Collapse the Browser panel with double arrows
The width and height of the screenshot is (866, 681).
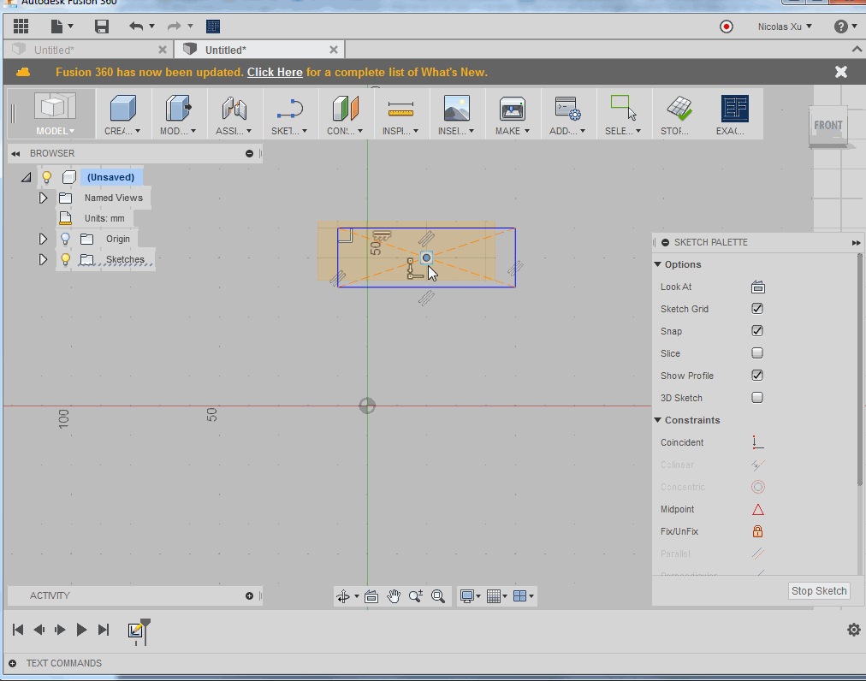coord(15,153)
